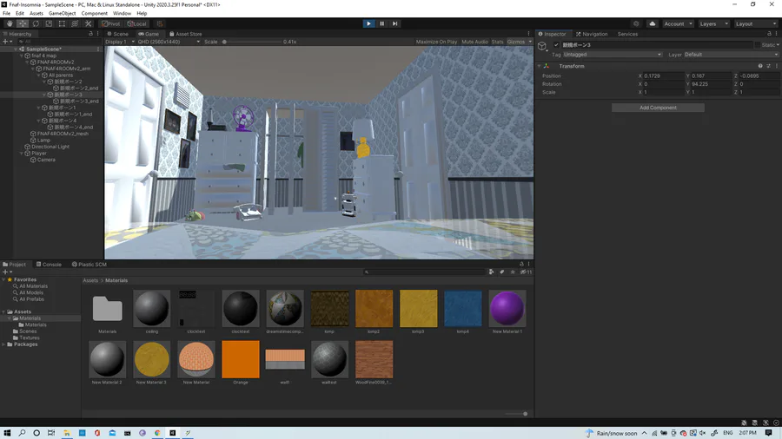Switch to the Scene tab
Image resolution: width=782 pixels, height=439 pixels.
[x=117, y=34]
